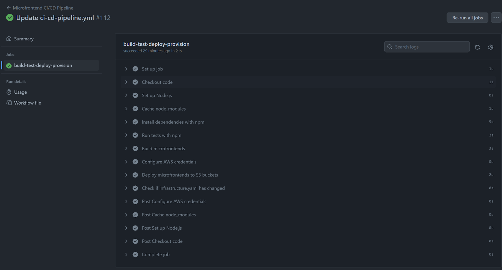Open the three-dot more options menu
This screenshot has height=270, width=502.
[x=496, y=18]
